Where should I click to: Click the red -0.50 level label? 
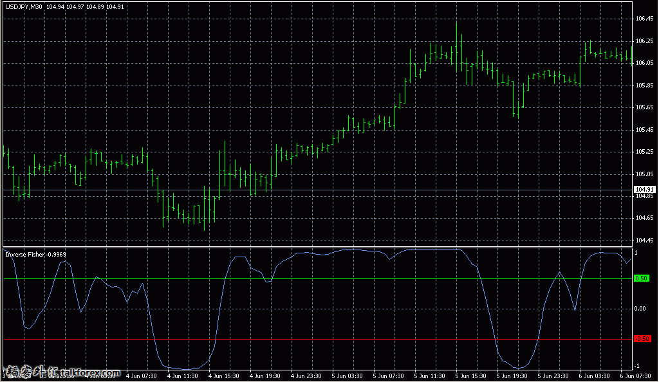click(x=642, y=339)
